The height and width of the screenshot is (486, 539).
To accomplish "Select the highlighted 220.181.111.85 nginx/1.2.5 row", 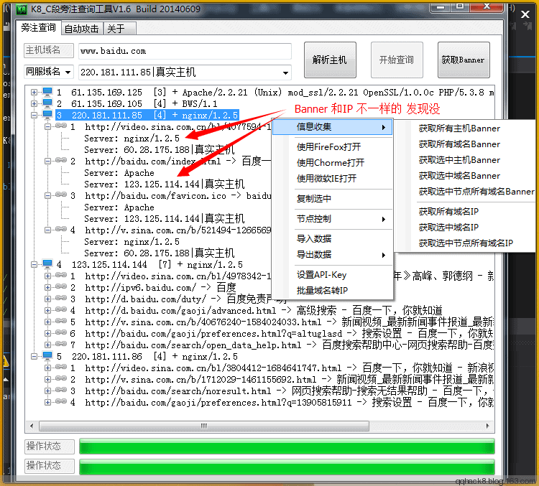I will (147, 115).
